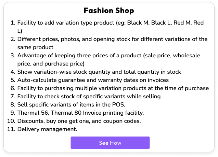Click the list number 5 marker

pos(13,80)
